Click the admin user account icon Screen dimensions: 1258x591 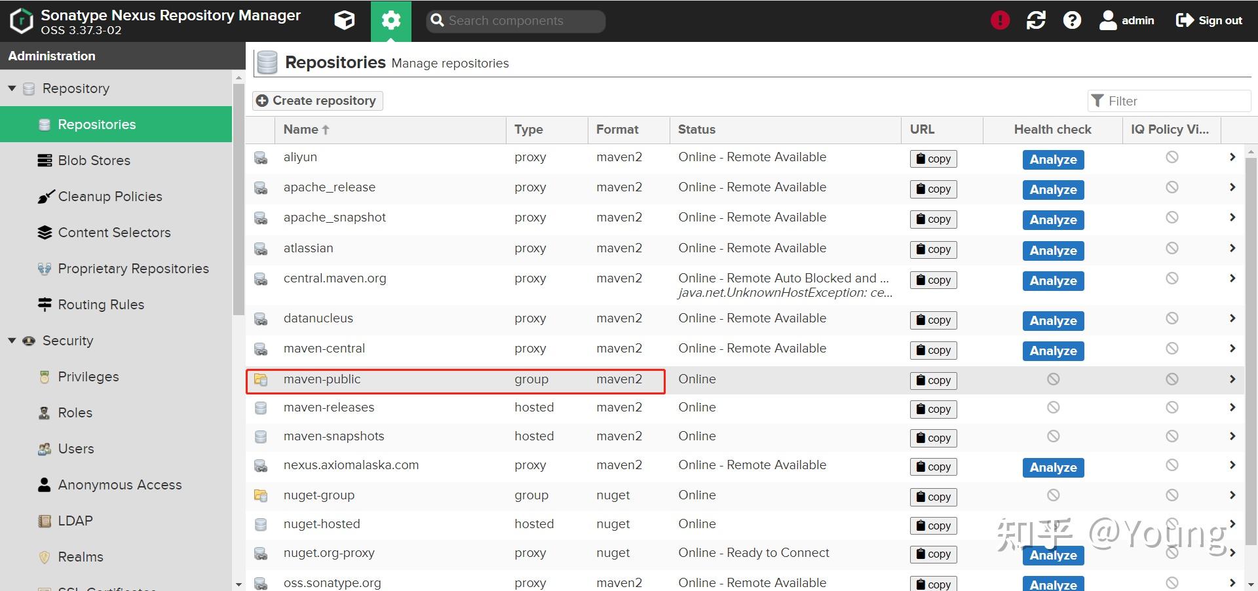pos(1108,20)
